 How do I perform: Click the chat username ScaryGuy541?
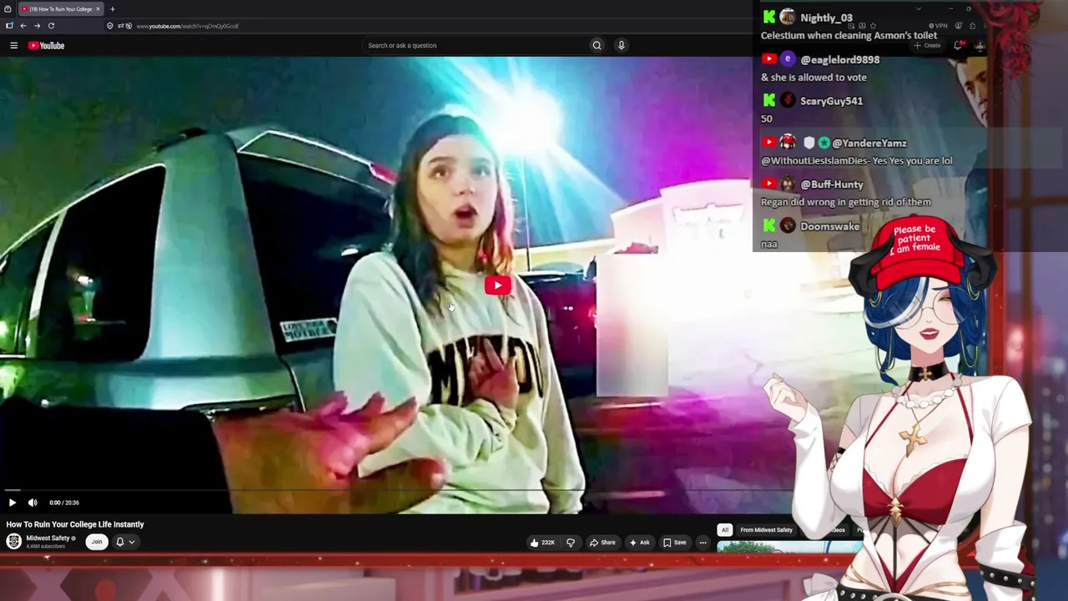click(x=831, y=101)
